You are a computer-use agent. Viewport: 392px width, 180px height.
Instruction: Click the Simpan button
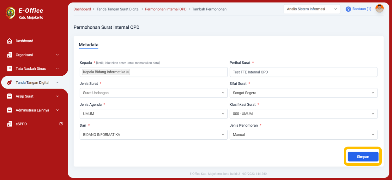click(363, 157)
